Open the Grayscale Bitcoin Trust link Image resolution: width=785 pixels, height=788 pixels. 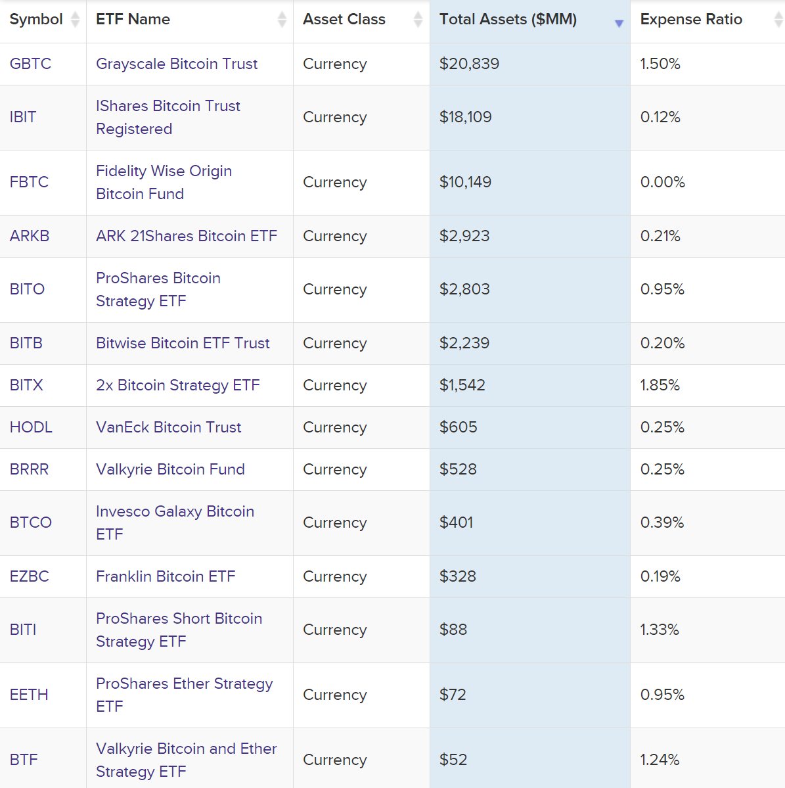pyautogui.click(x=177, y=64)
